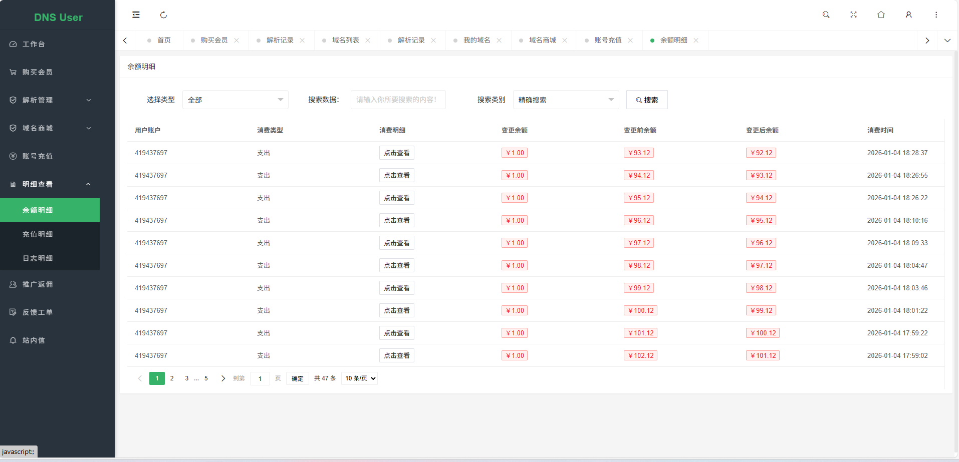Image resolution: width=959 pixels, height=462 pixels.
Task: Click the 搜索数据 search input field
Action: coord(398,100)
